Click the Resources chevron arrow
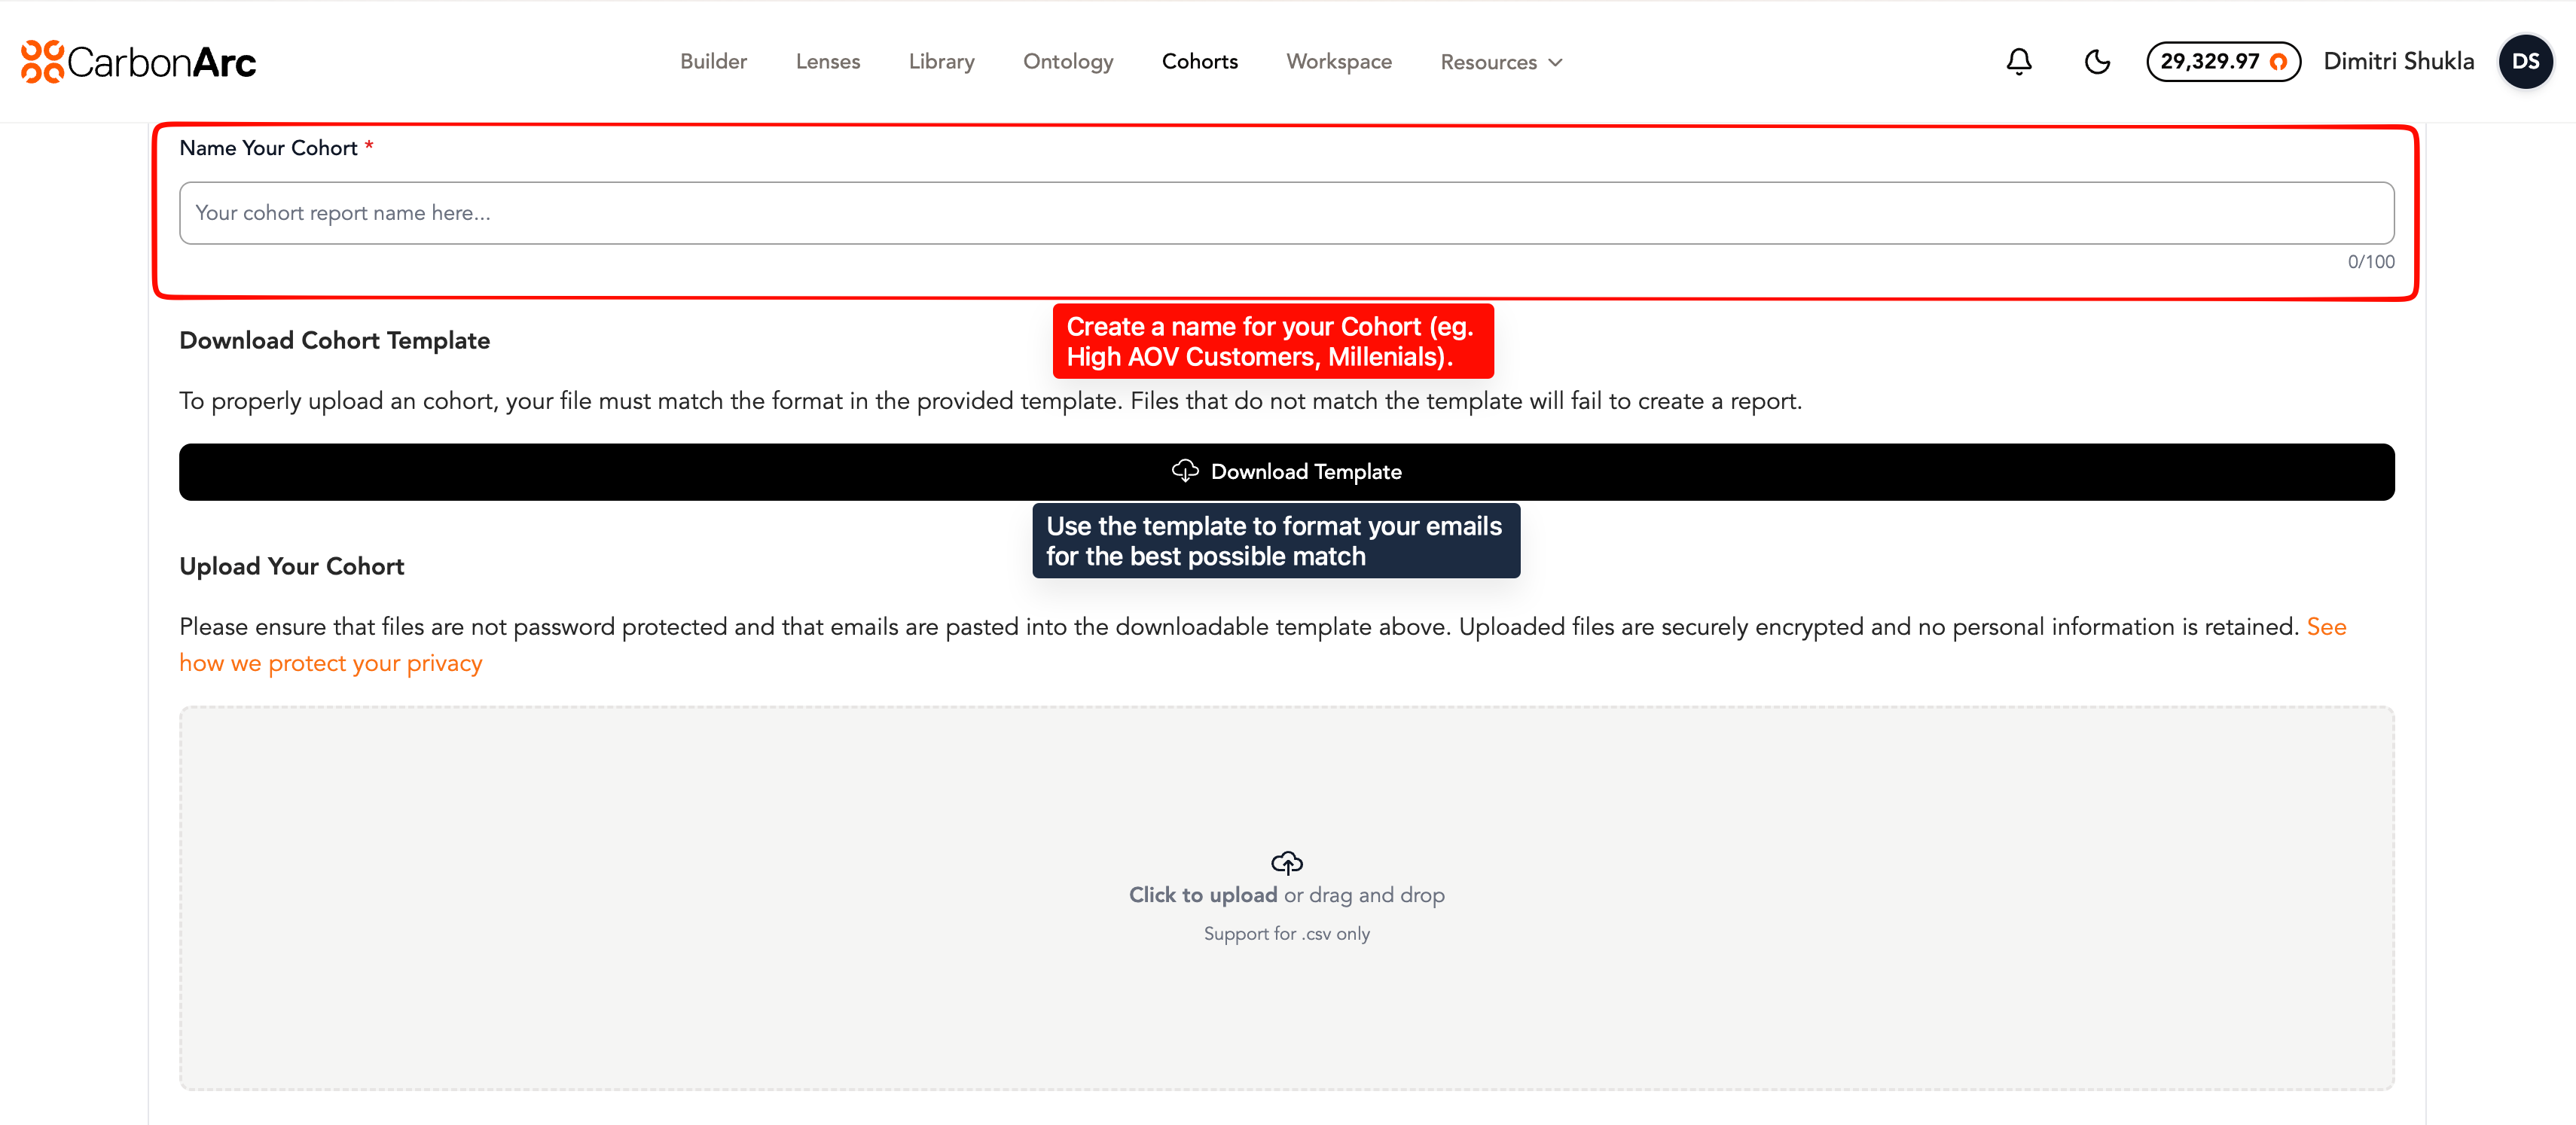This screenshot has height=1125, width=2576. (1555, 62)
